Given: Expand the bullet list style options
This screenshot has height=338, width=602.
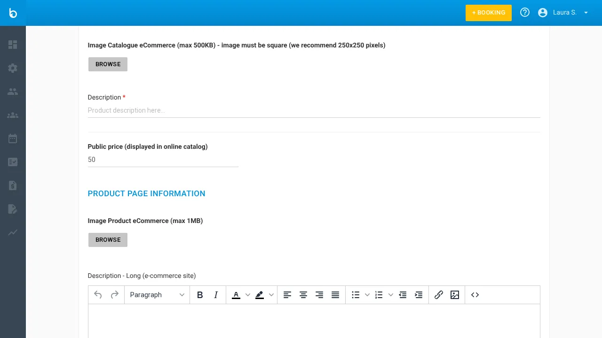Looking at the screenshot, I should pos(367,295).
